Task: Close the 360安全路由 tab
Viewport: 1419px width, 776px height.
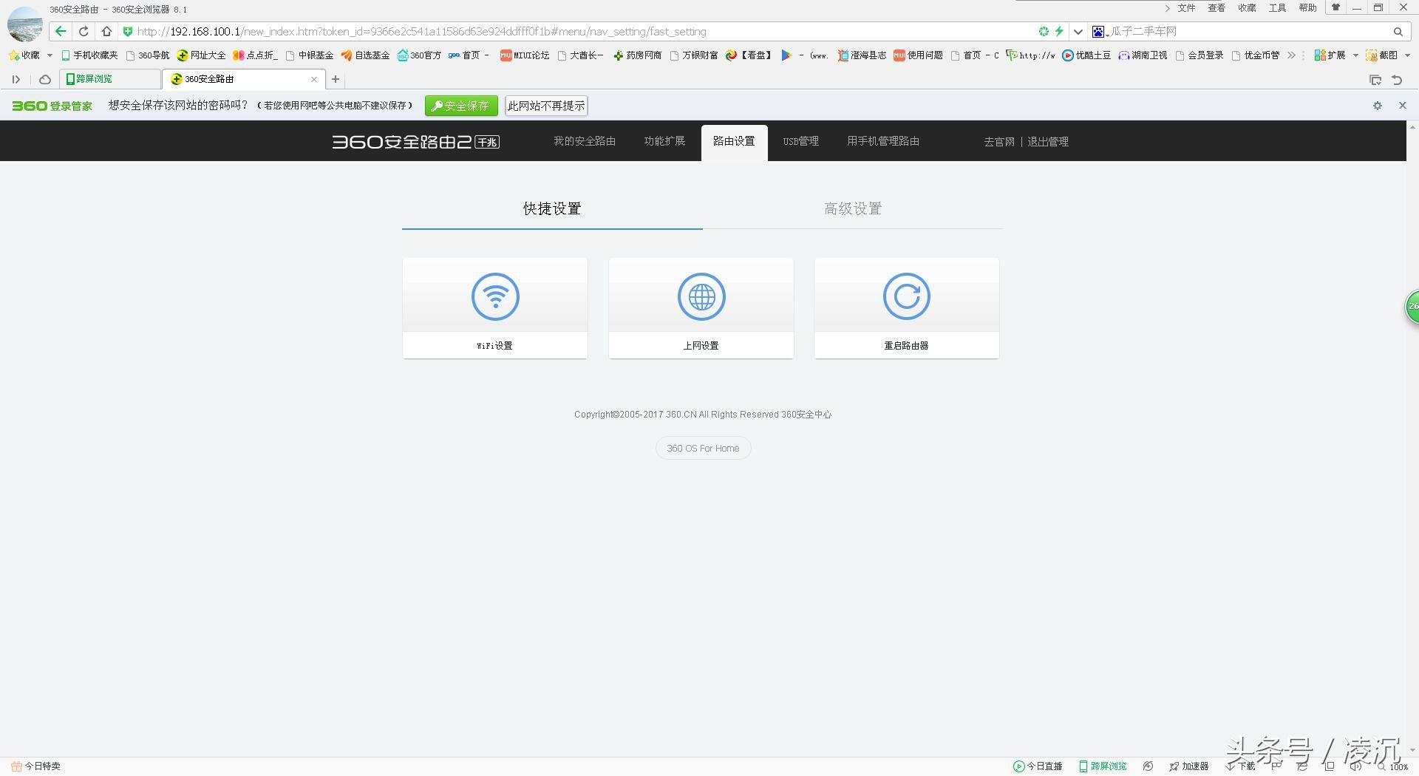Action: coord(314,79)
